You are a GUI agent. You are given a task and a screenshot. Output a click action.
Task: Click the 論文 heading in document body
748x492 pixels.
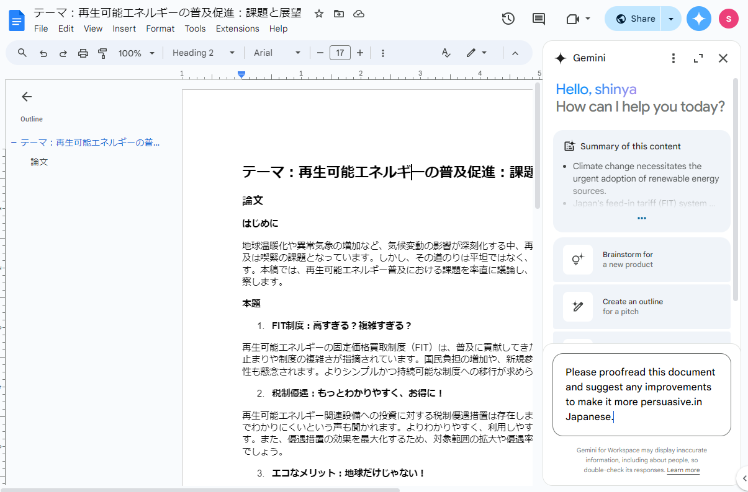[x=253, y=201]
